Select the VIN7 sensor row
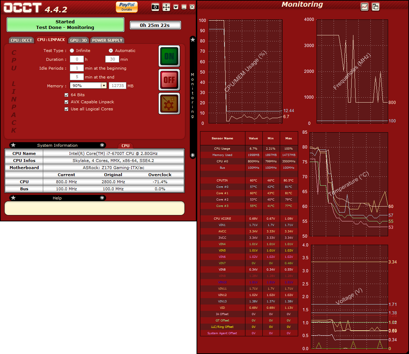The image size is (409, 354). (x=249, y=263)
